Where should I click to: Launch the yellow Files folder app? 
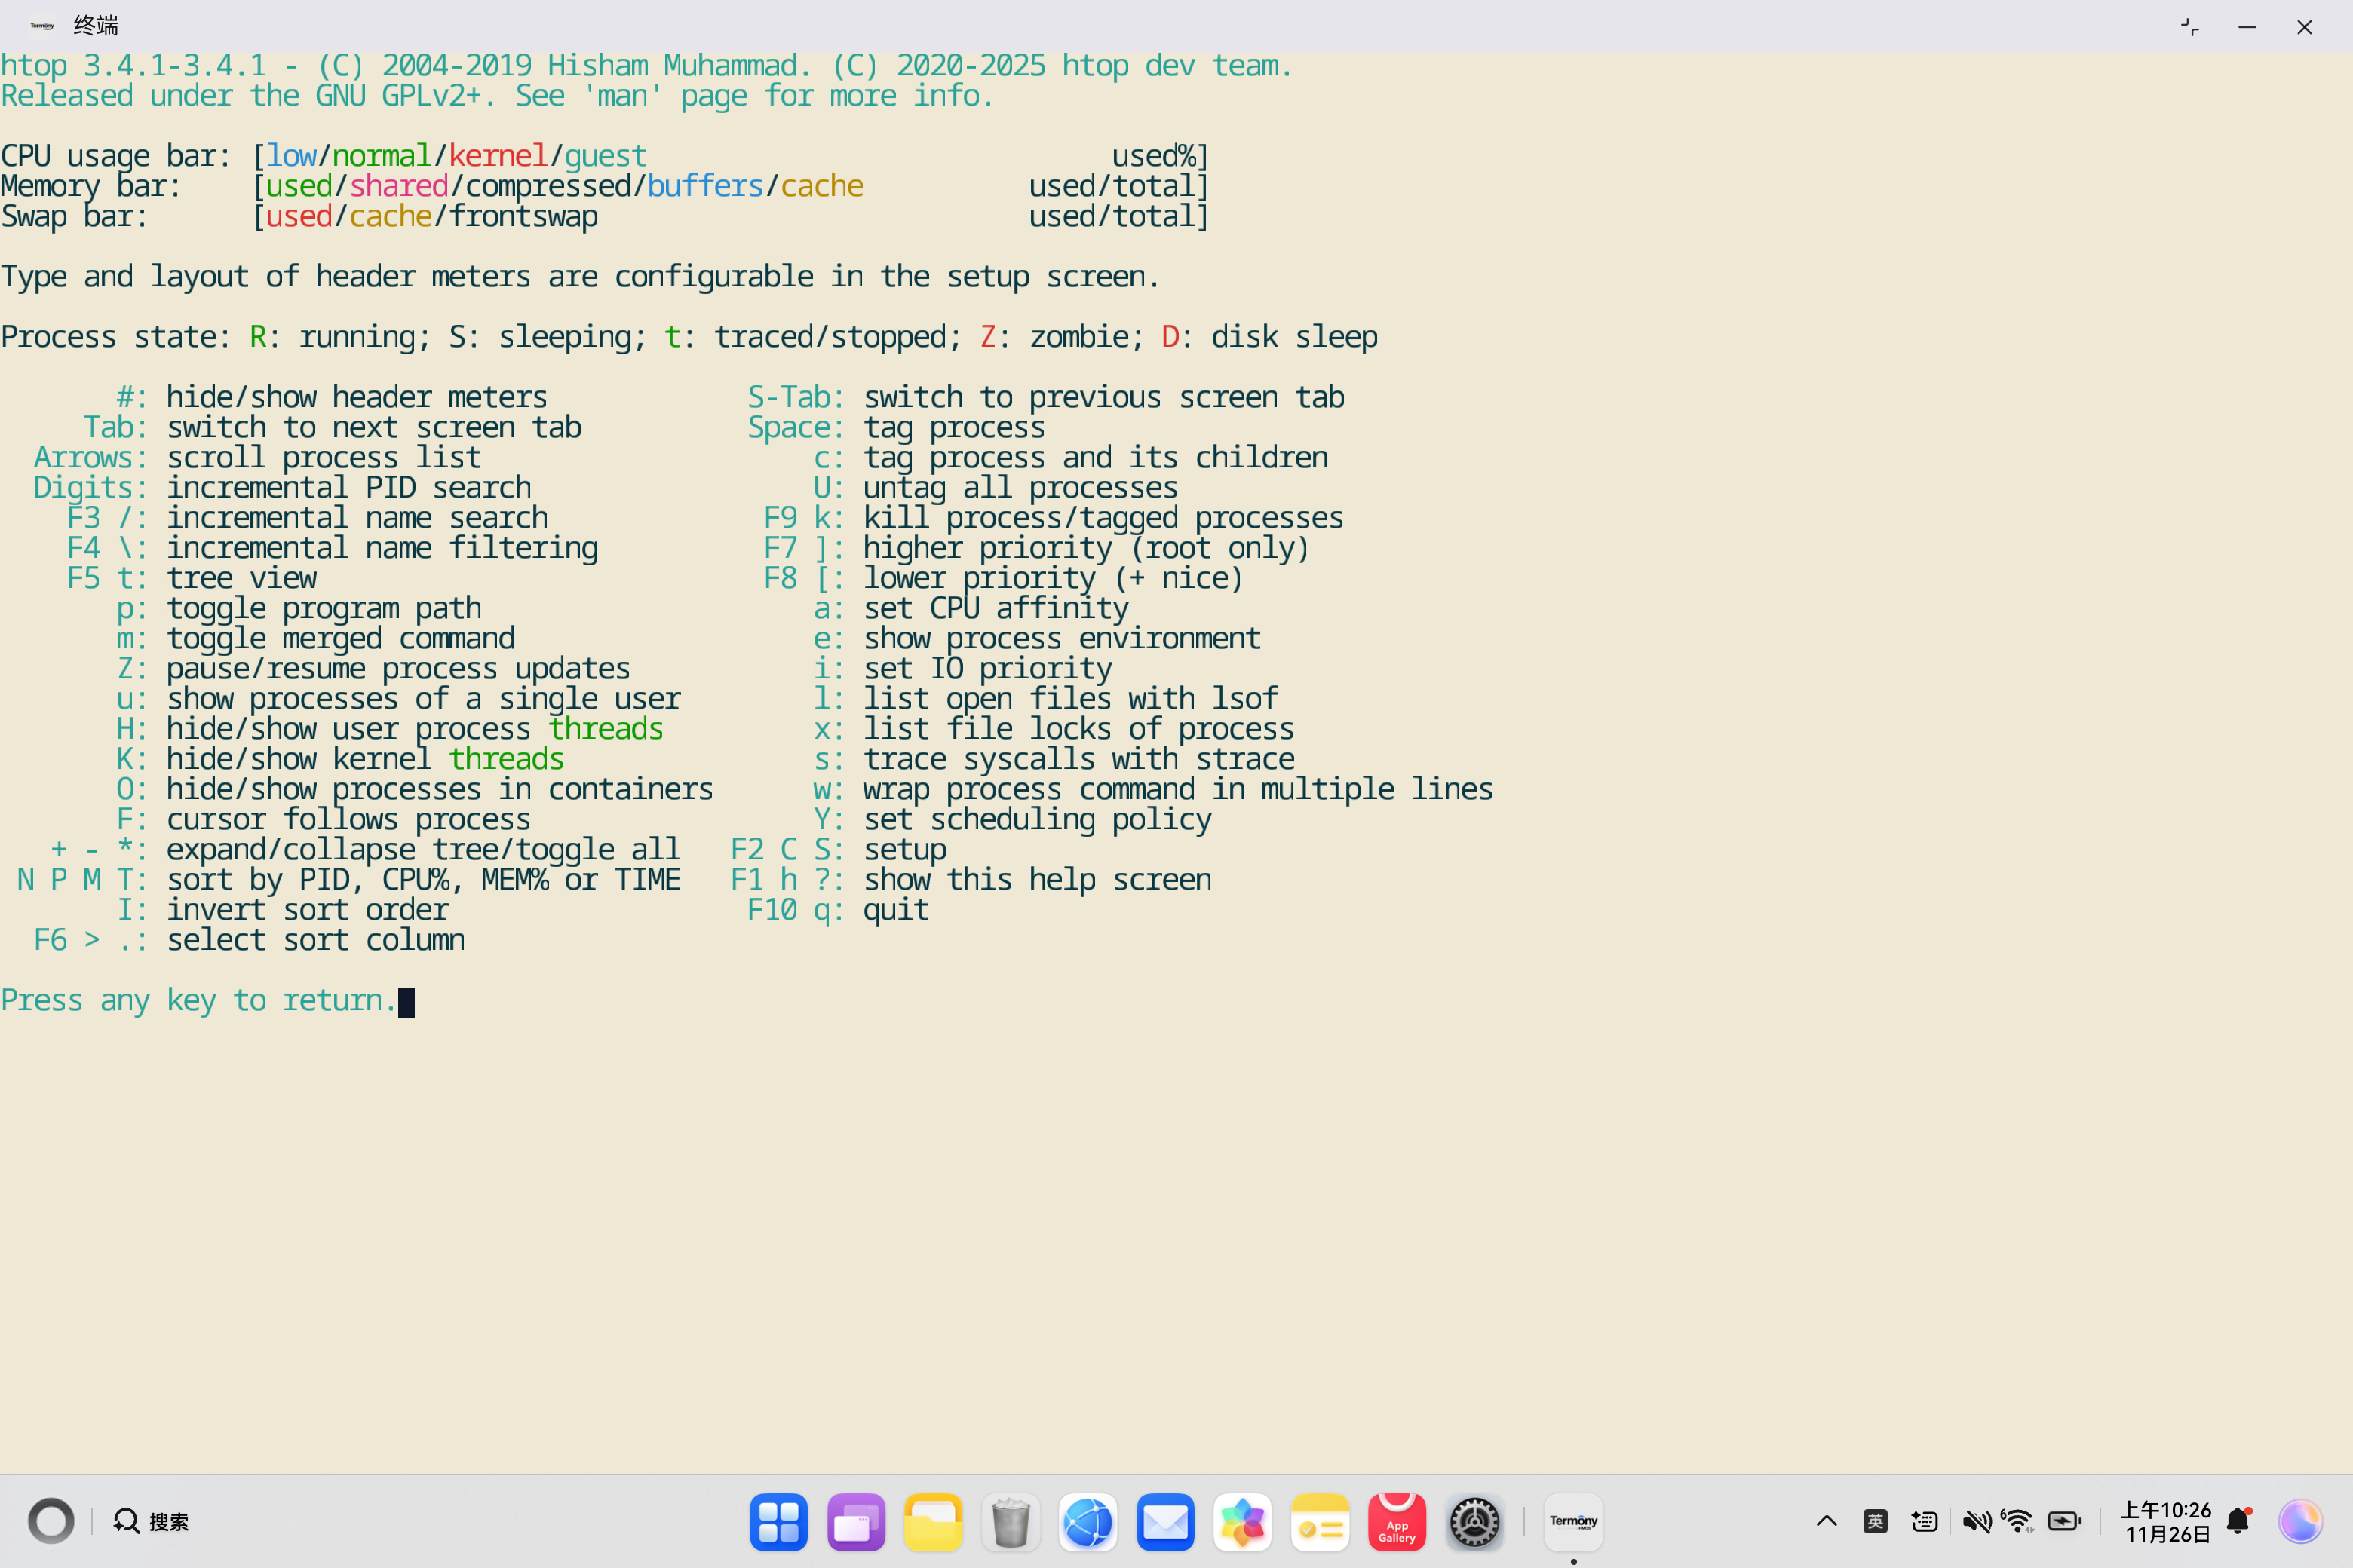(x=932, y=1522)
